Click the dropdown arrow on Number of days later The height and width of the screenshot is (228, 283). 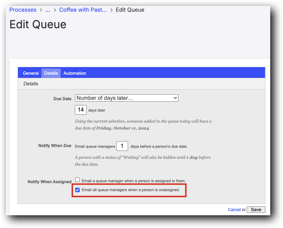[x=174, y=98]
